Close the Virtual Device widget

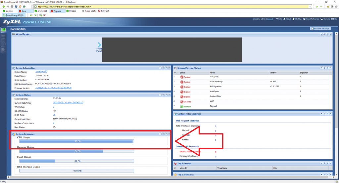330,34
